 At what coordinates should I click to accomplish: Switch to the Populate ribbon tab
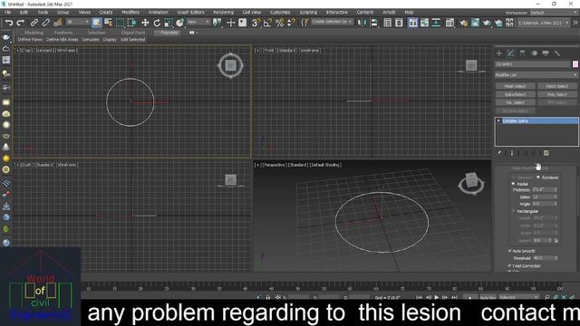coord(169,33)
